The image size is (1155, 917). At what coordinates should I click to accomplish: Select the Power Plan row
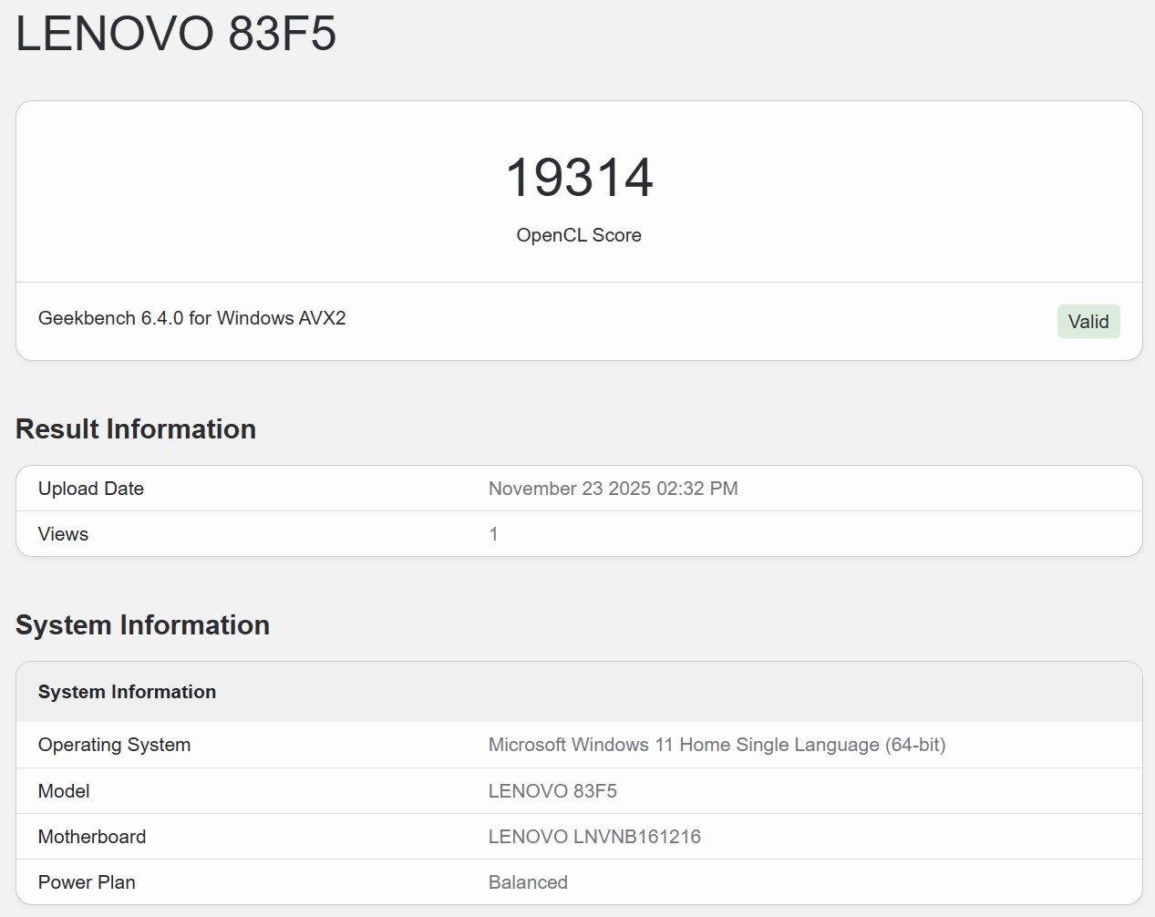pyautogui.click(x=86, y=881)
